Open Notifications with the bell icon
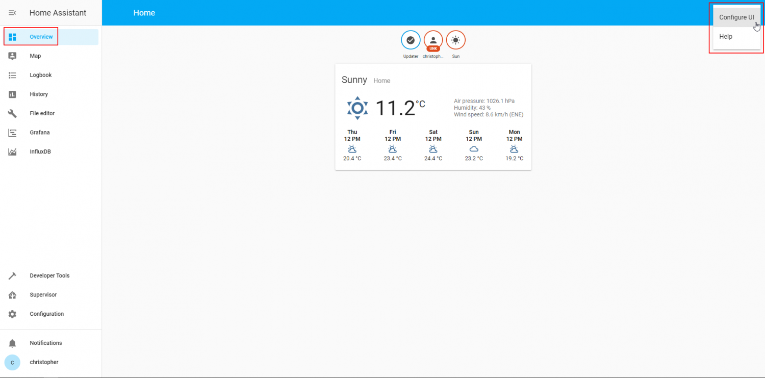The height and width of the screenshot is (378, 765). (12, 343)
